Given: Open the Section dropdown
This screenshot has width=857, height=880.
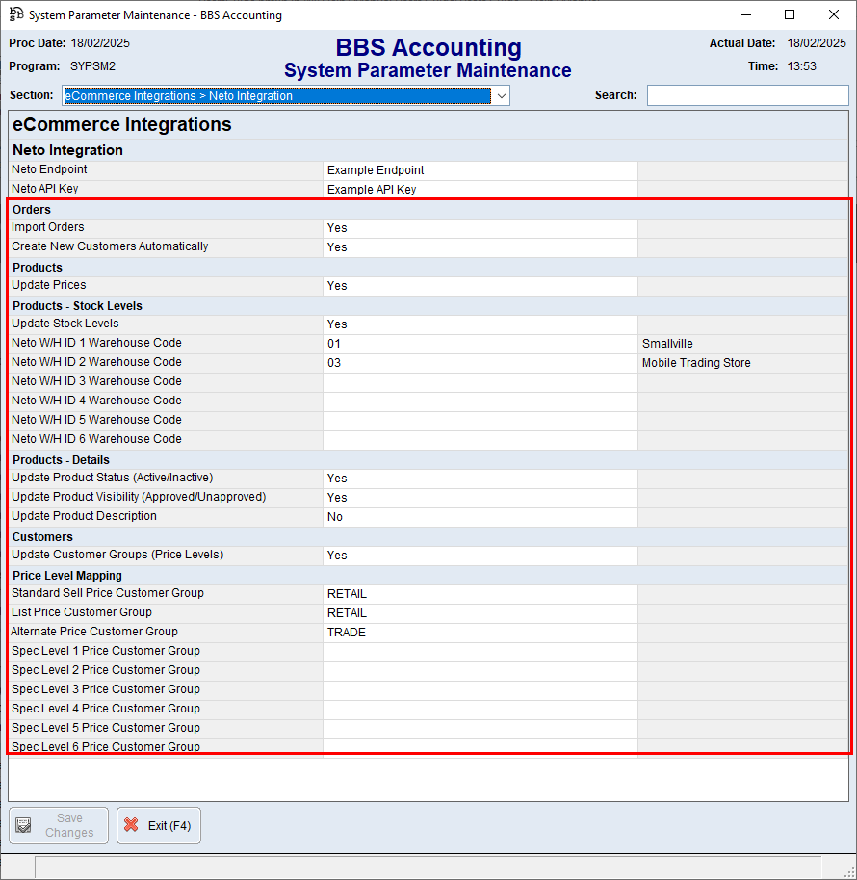Looking at the screenshot, I should (284, 95).
